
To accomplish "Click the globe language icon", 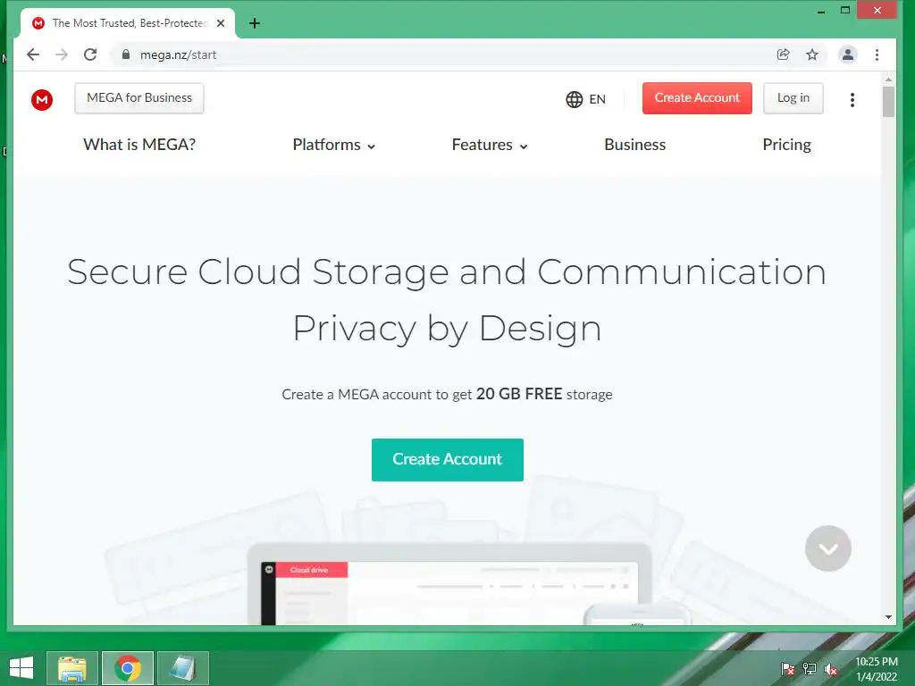I will click(575, 99).
